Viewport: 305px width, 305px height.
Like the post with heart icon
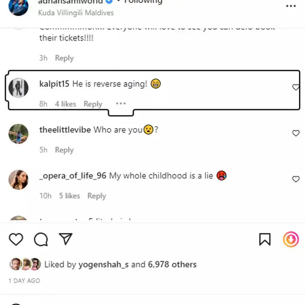click(16, 239)
